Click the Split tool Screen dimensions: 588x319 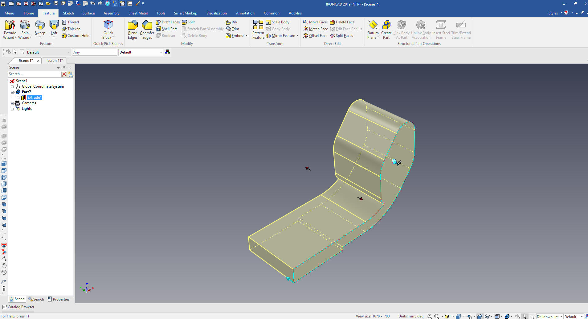[x=188, y=22]
